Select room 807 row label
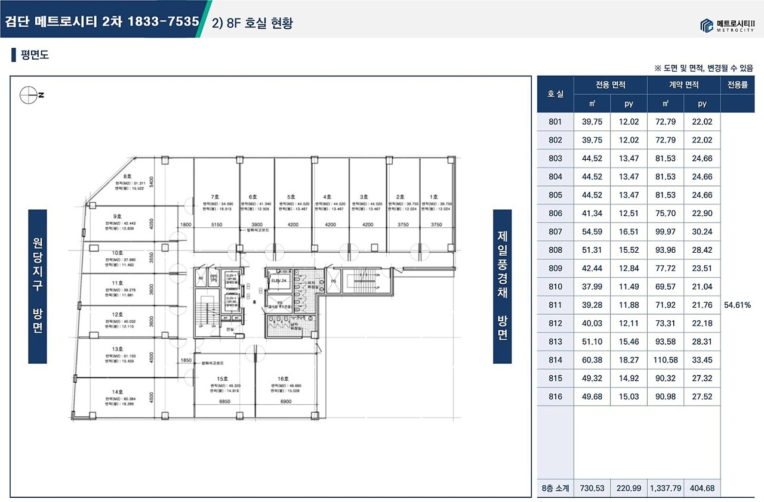This screenshot has height=502, width=764. point(555,232)
